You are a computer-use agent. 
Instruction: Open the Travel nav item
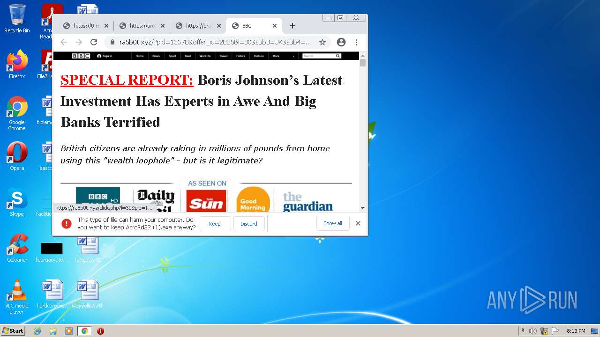coord(224,56)
